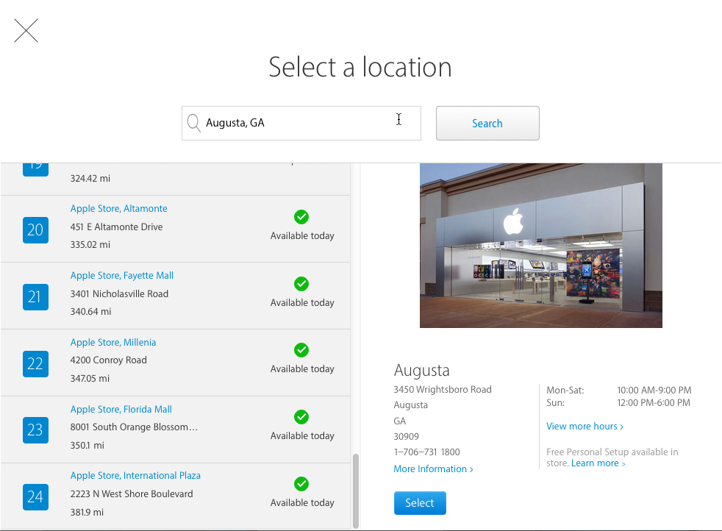Select store number 22 badge

35,364
